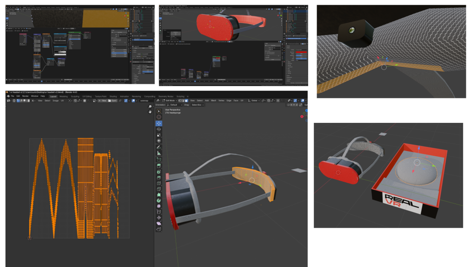Pick the Measure tool in the toolbar
The image size is (476, 267).
point(159,153)
